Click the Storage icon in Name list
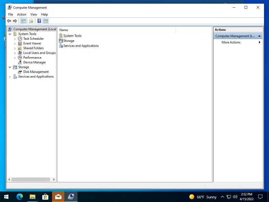This screenshot has height=202, width=269. [x=61, y=41]
